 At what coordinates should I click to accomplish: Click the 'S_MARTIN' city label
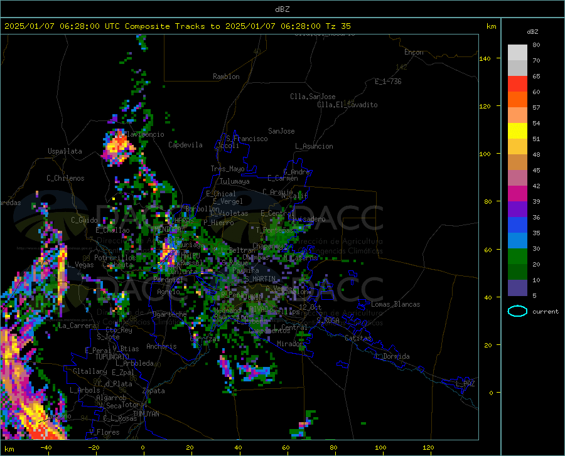coord(260,279)
